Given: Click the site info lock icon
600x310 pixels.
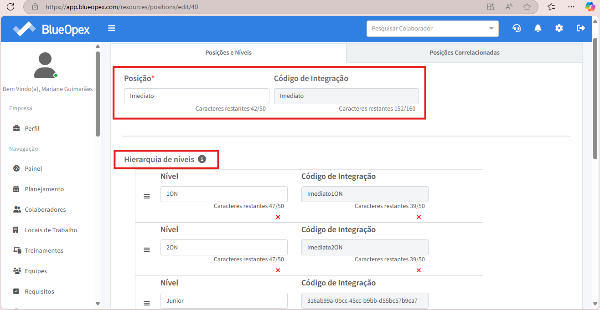Looking at the screenshot, I should pyautogui.click(x=35, y=7).
